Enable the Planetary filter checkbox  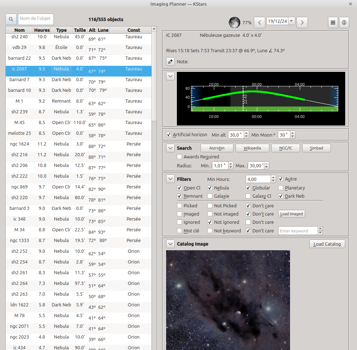(281, 188)
